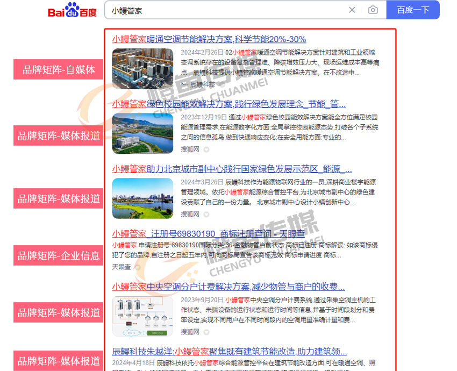Open result 小鳗管家暖通空调节能解决方案
The width and height of the screenshot is (457, 371).
point(209,39)
